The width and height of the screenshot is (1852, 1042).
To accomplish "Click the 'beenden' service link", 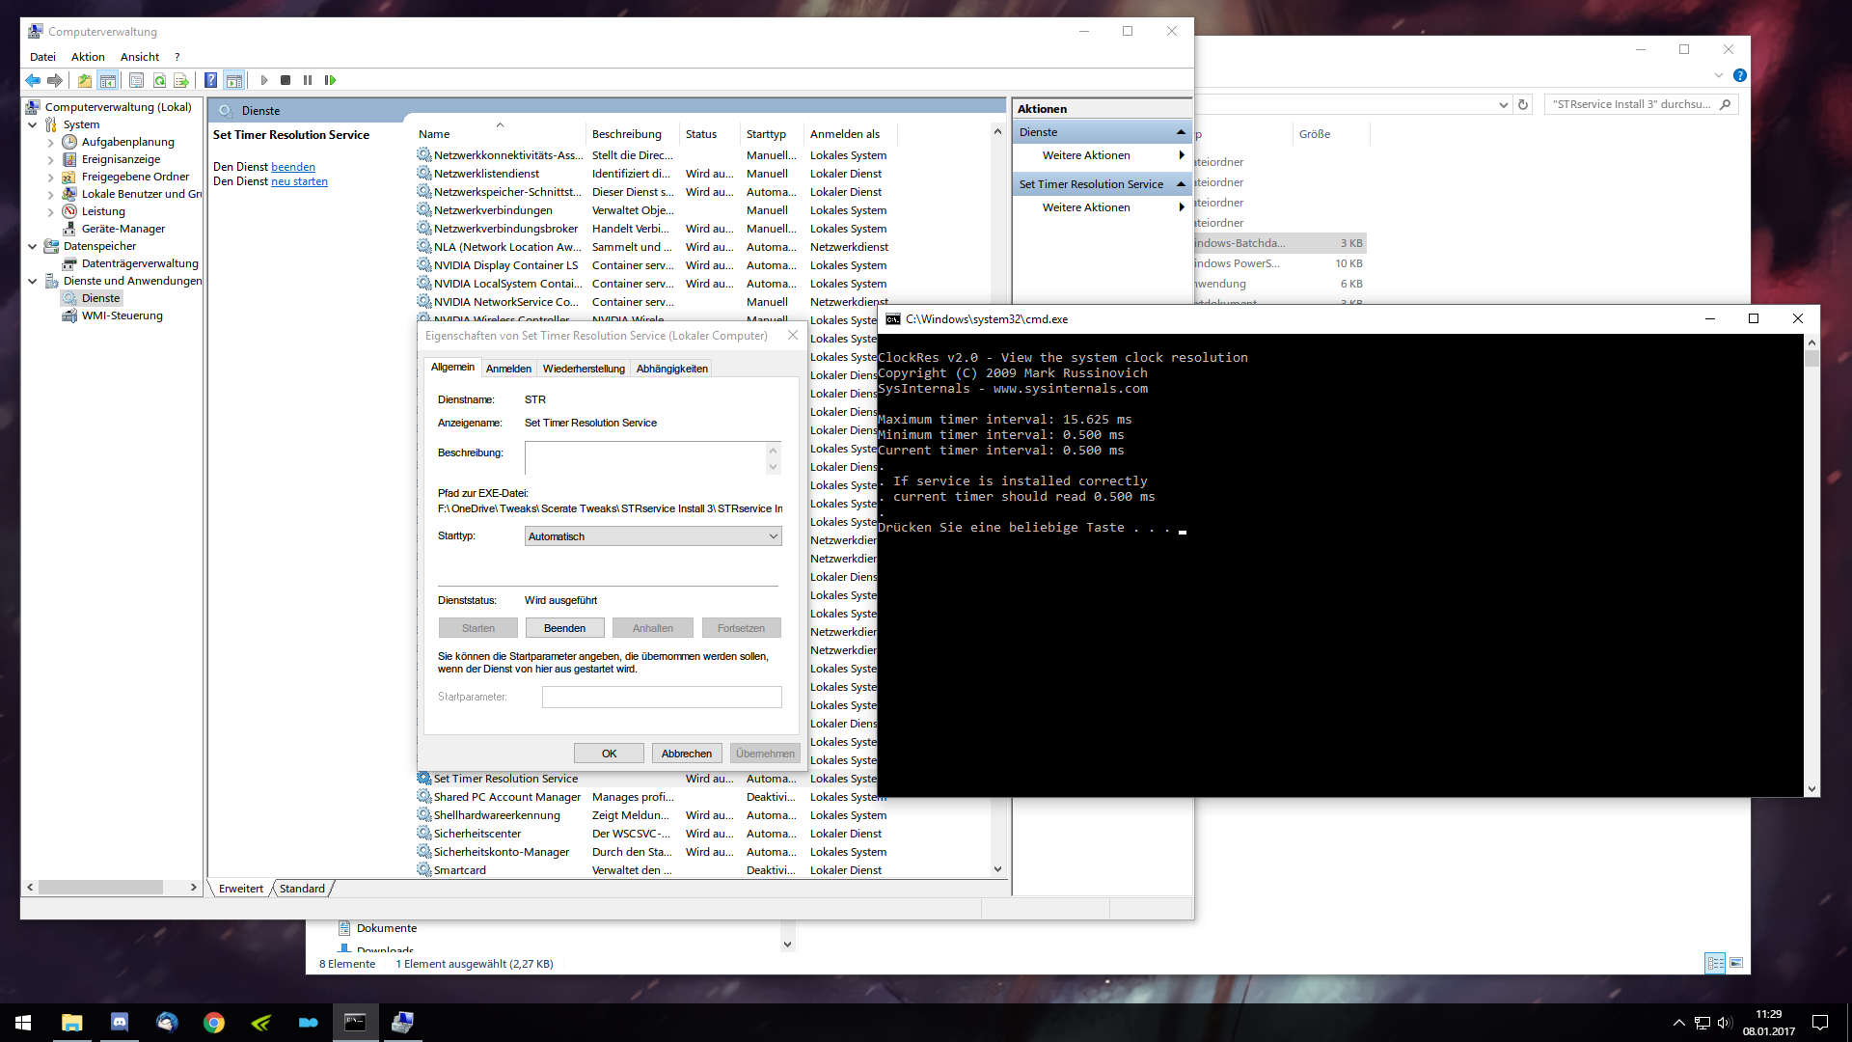I will click(293, 167).
